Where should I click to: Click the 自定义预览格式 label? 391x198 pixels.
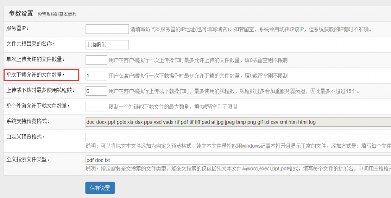click(x=24, y=136)
